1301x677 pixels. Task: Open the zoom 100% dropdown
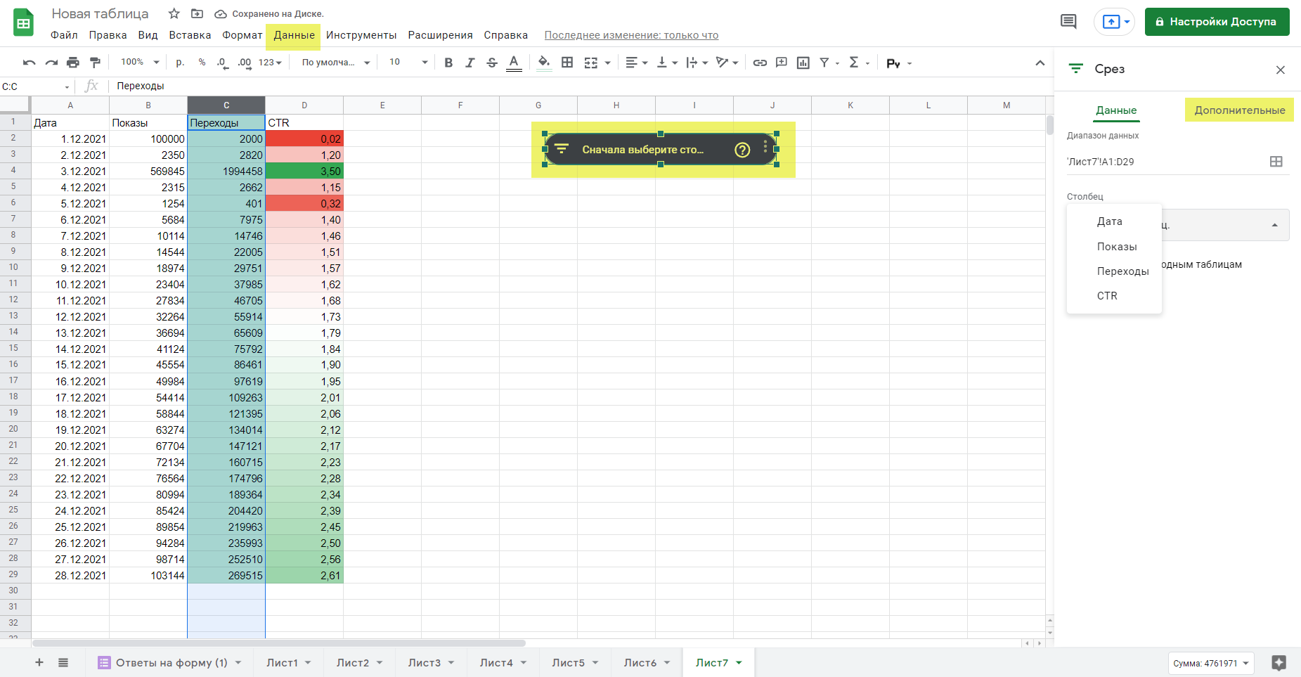pyautogui.click(x=140, y=63)
